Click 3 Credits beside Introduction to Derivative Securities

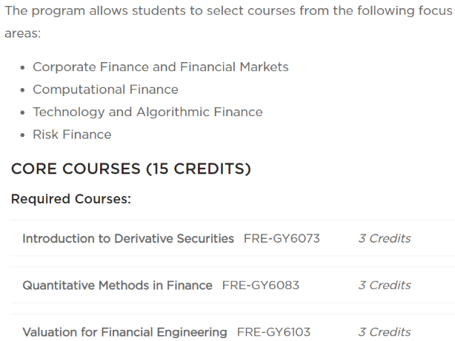tap(384, 238)
